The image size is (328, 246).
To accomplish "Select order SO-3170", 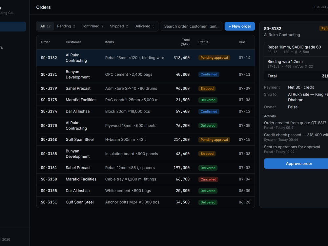I will 146,126.
